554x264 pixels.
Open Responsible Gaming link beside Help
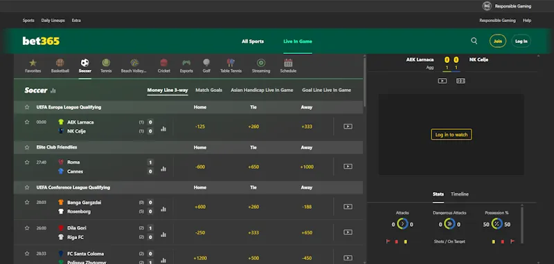(497, 21)
